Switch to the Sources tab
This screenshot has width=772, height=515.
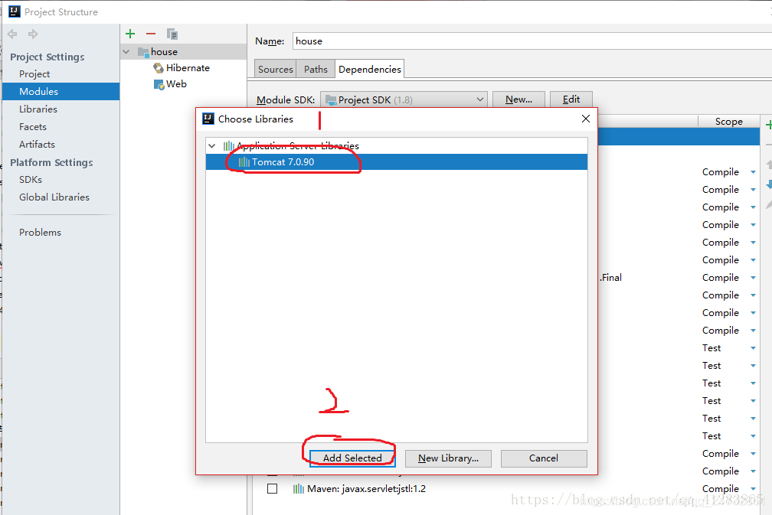point(275,70)
